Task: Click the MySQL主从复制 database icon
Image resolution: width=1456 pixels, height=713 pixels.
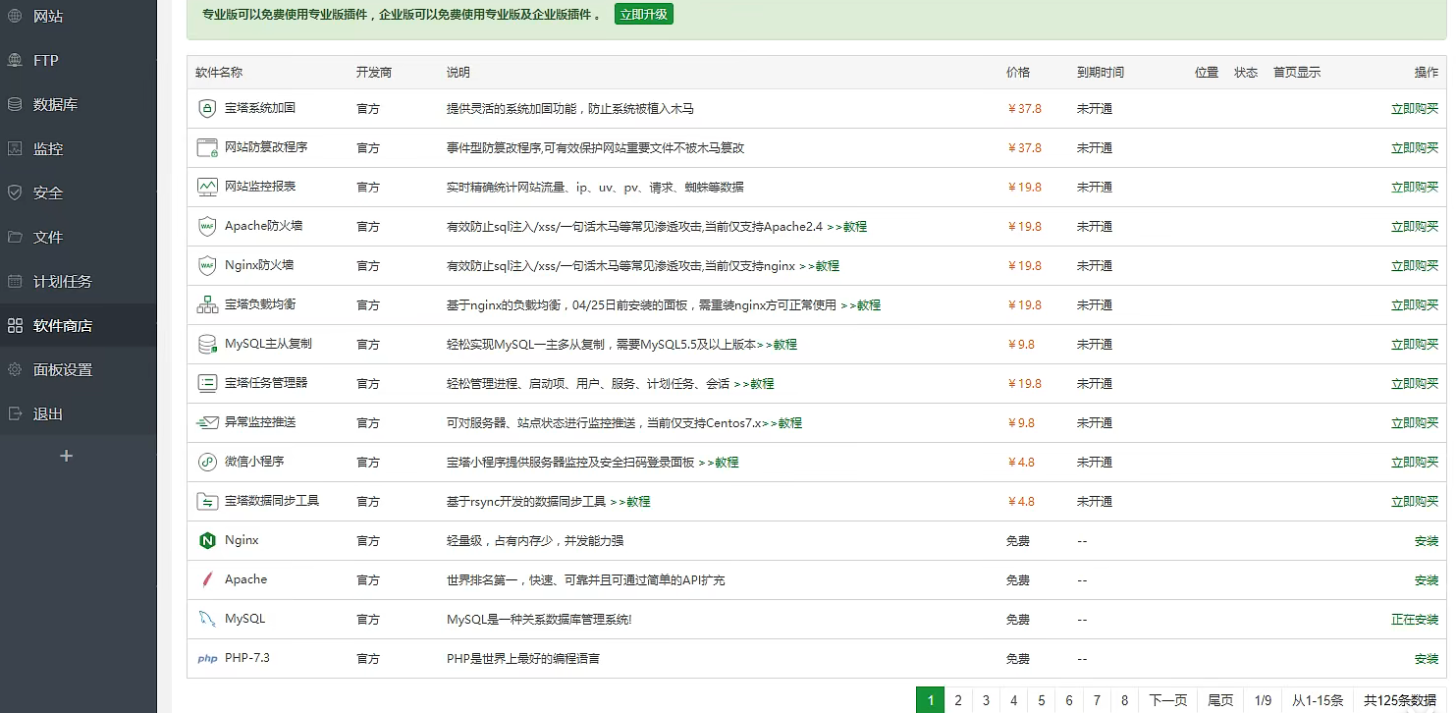Action: [207, 345]
